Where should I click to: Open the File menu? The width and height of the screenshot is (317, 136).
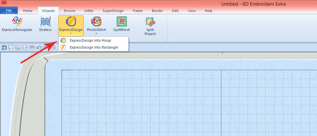9,10
